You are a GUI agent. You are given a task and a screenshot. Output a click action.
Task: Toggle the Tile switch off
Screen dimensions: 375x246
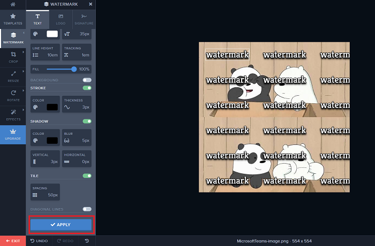coord(87,176)
